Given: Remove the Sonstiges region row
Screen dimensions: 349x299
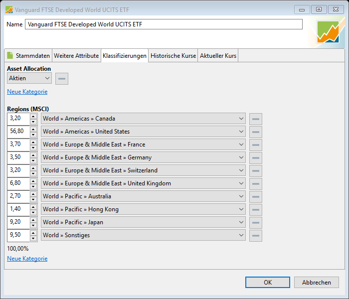Looking at the screenshot, I should tap(255, 235).
